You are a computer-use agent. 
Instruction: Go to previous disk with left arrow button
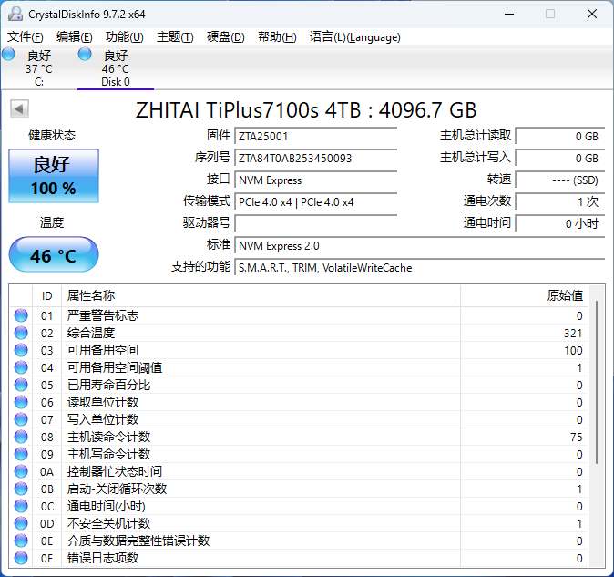[19, 108]
